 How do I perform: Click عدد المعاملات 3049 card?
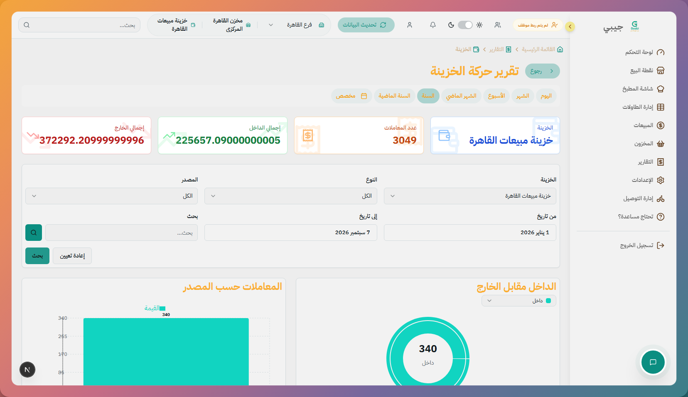[359, 135]
